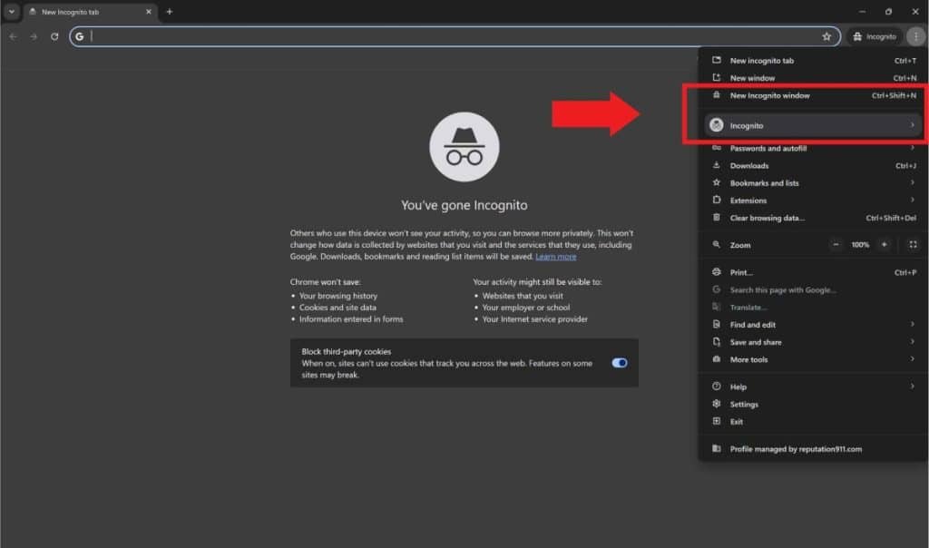Click the New Incognito tab title
929x548 pixels.
(x=70, y=12)
